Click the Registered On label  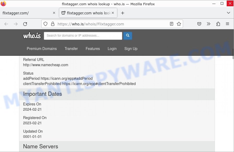point(35,118)
